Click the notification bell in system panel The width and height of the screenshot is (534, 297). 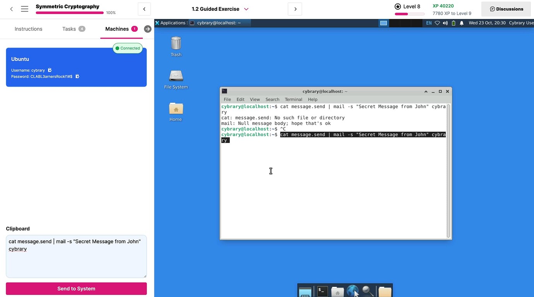coord(462,23)
